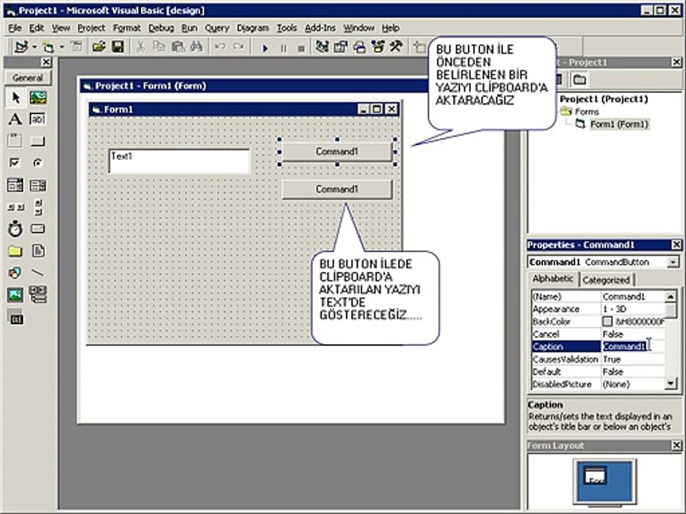
Task: Click the Properties list scroll-down arrow
Action: pos(670,384)
